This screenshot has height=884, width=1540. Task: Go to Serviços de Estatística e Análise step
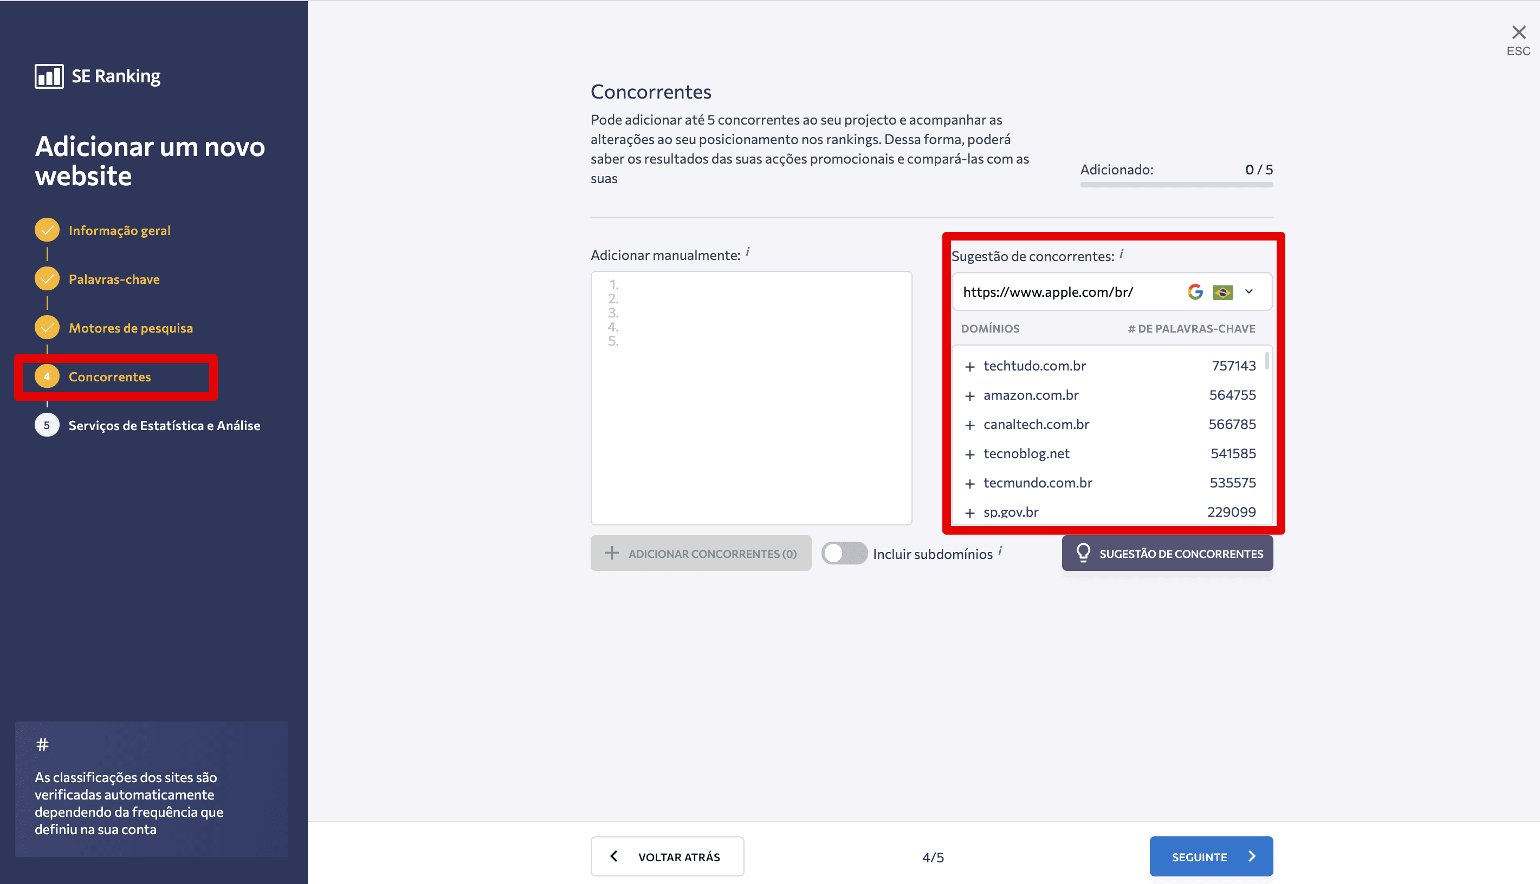165,426
